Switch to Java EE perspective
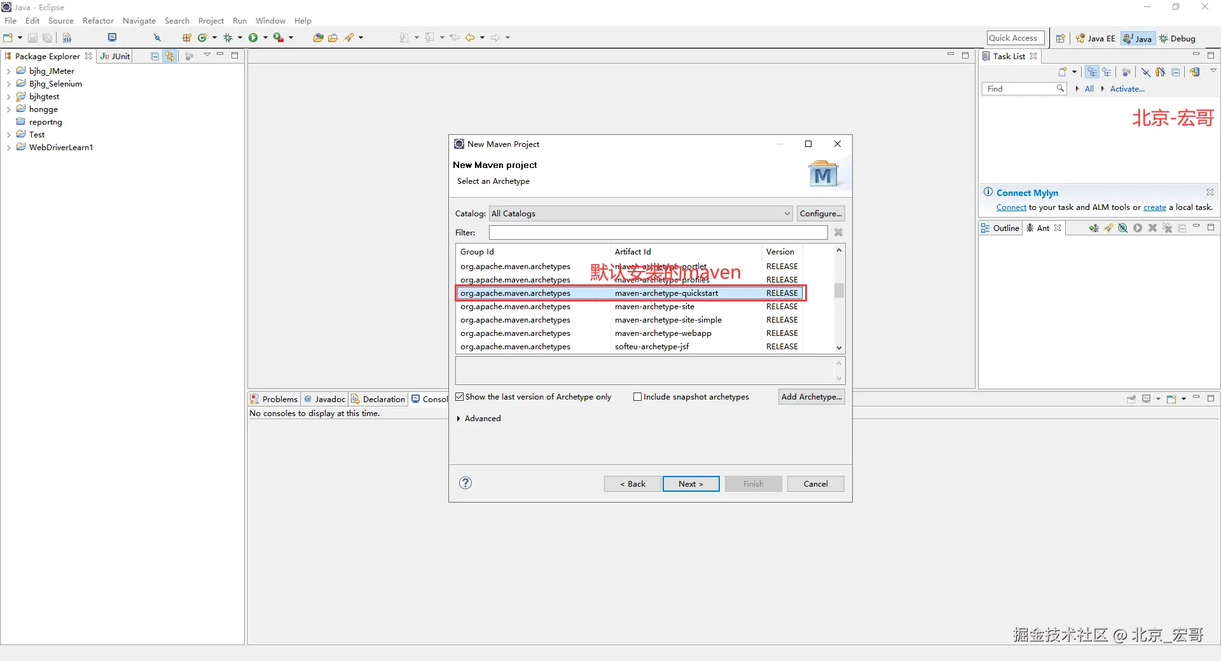Screen dimensions: 1221x661 1095,38
